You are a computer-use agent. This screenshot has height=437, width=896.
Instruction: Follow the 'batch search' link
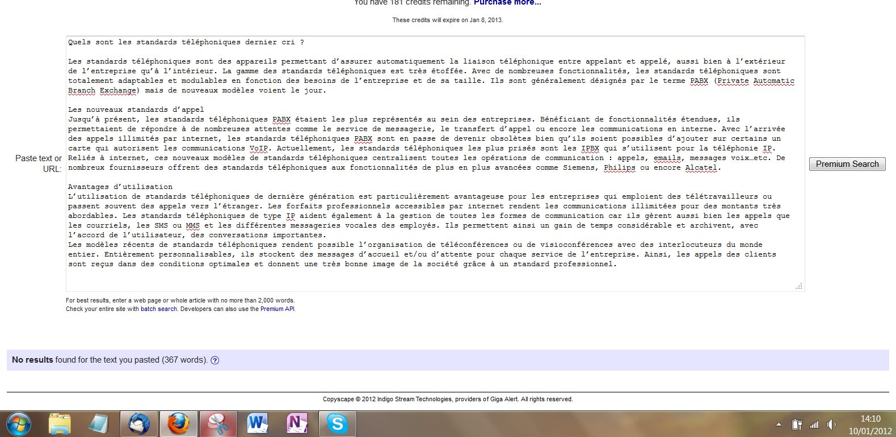(159, 309)
